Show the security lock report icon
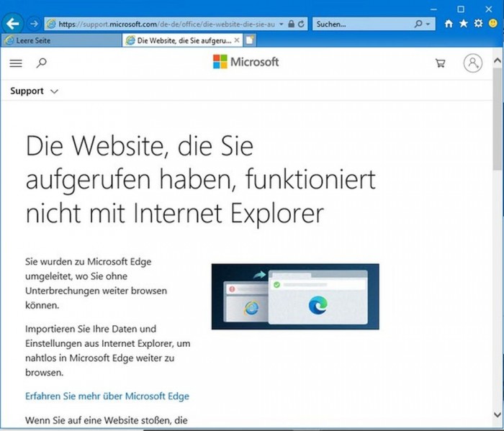Screen dimensions: 504x431 click(x=291, y=24)
